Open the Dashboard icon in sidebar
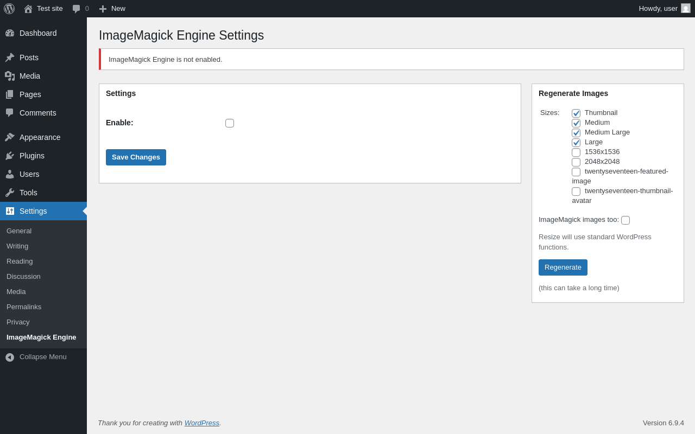The height and width of the screenshot is (434, 695). [10, 33]
